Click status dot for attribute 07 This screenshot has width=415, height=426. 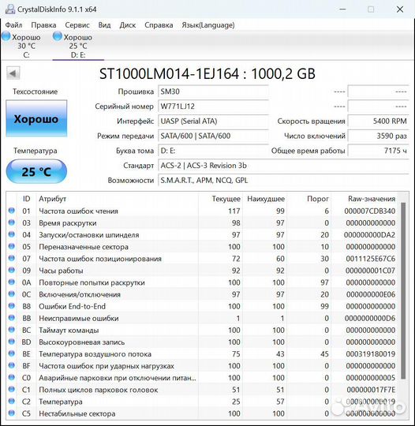click(x=11, y=258)
